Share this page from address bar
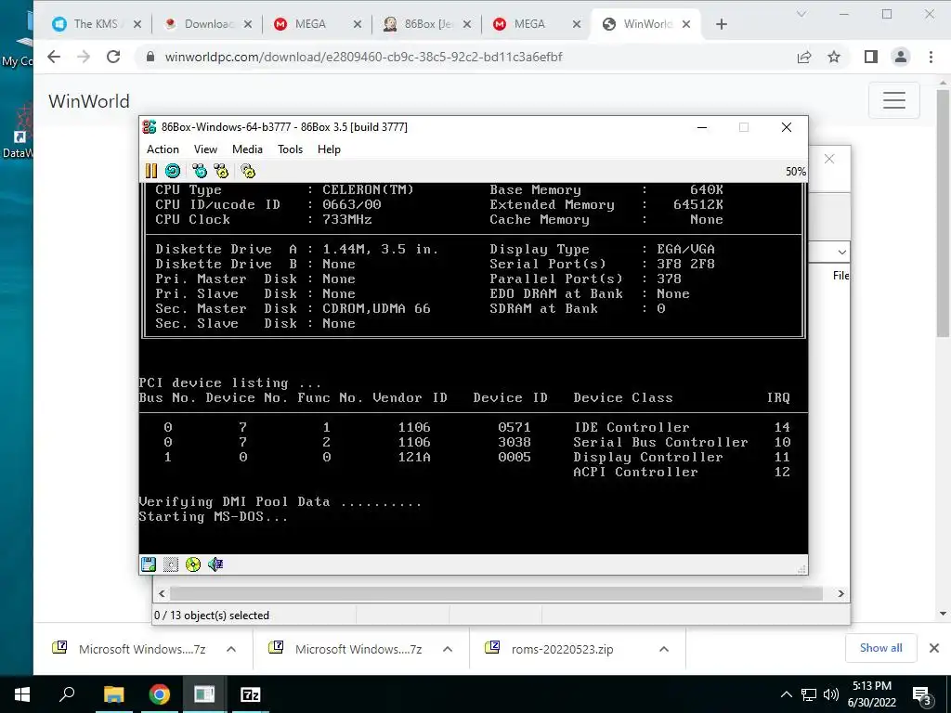This screenshot has height=713, width=951. point(804,57)
